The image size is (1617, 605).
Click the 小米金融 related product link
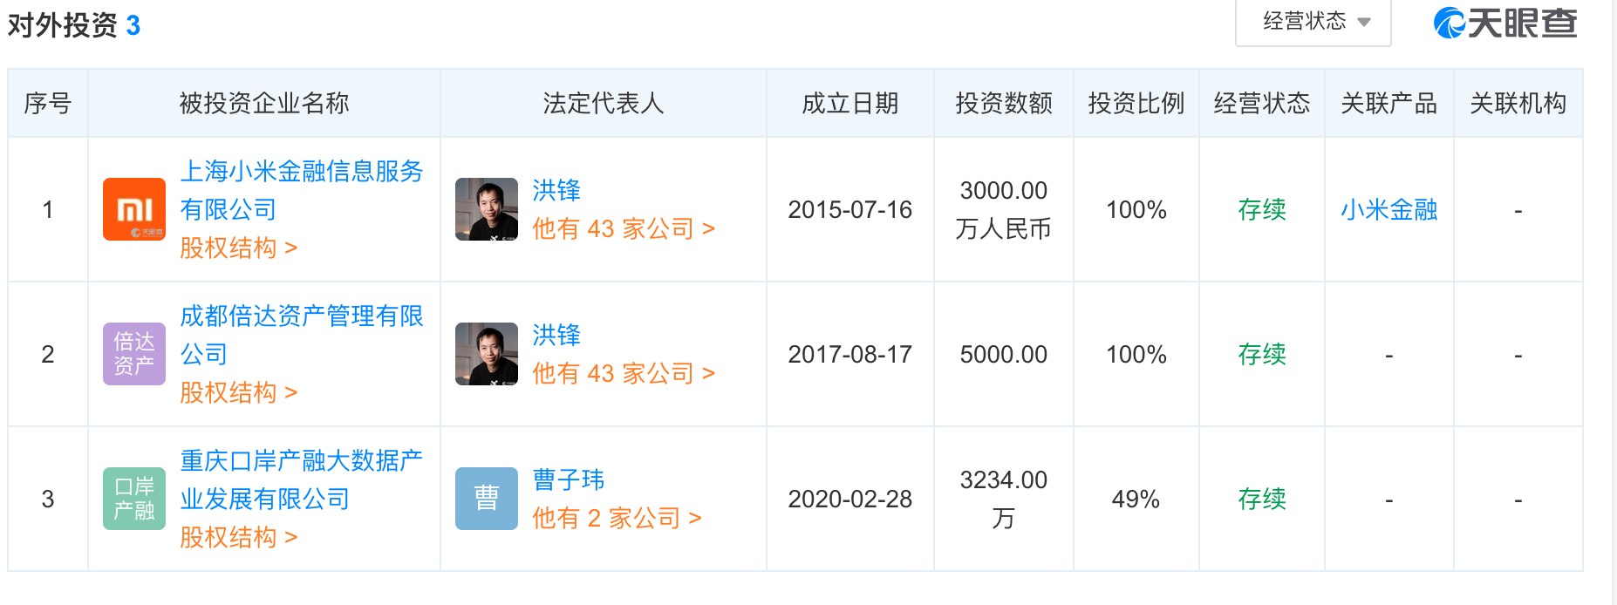click(1389, 210)
